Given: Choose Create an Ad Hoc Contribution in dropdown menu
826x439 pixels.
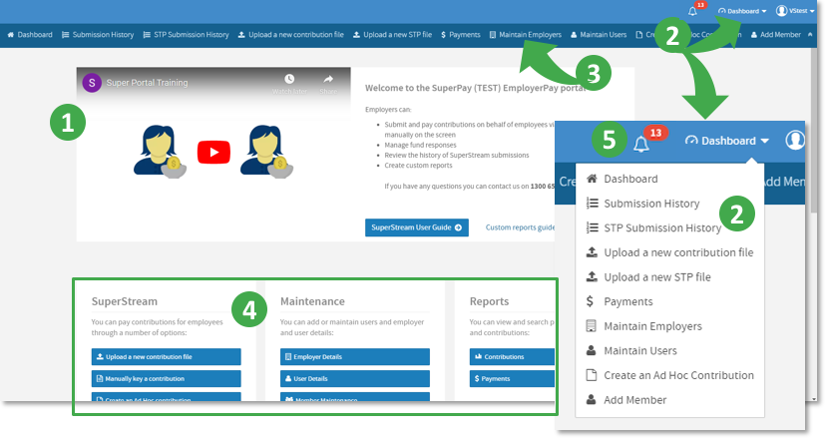Looking at the screenshot, I should click(669, 375).
